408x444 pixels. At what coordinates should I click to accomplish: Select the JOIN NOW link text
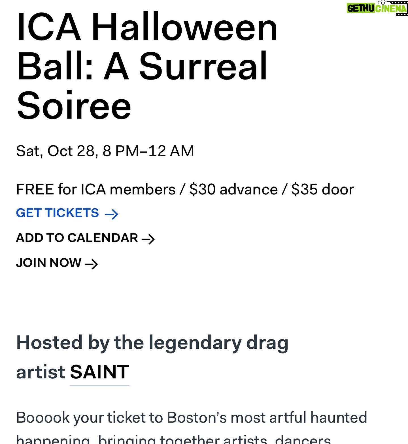(49, 263)
